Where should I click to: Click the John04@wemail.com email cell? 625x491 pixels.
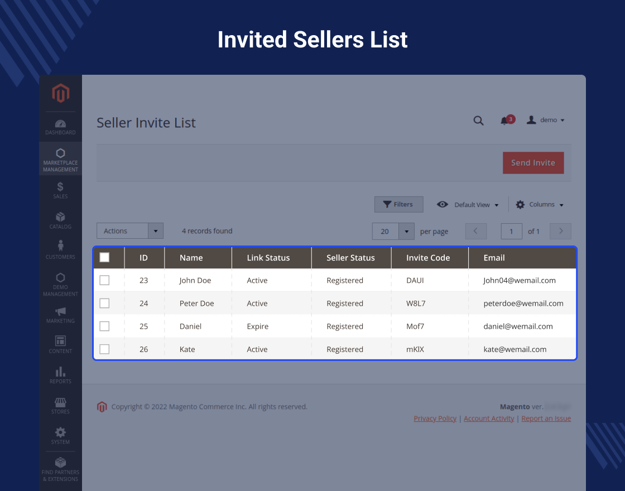pos(520,280)
